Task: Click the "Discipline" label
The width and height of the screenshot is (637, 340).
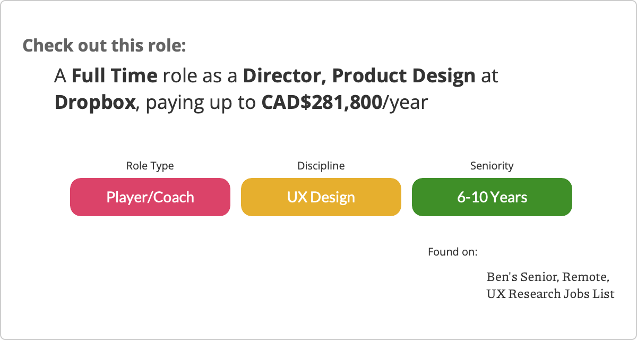Action: tap(321, 166)
